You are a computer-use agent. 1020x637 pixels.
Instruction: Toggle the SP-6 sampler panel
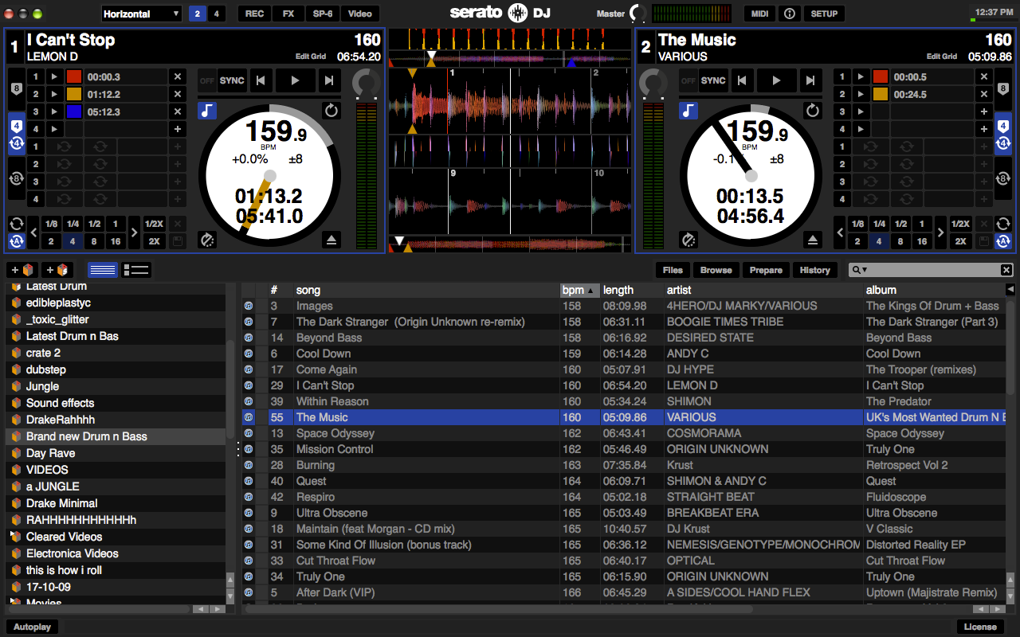(323, 14)
